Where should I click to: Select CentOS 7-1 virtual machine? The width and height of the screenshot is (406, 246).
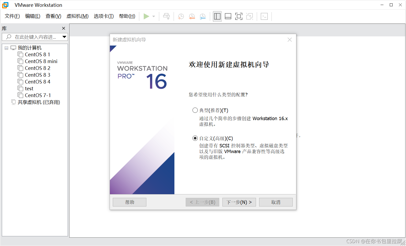[x=38, y=95]
